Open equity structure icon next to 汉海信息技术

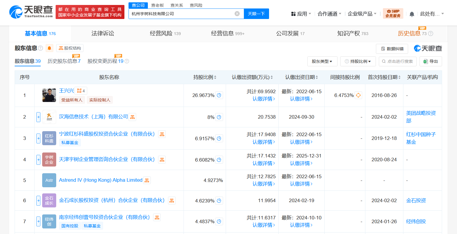[x=133, y=117]
